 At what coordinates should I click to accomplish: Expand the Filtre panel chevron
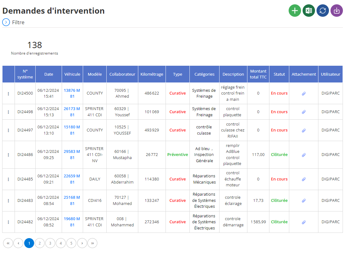click(x=6, y=22)
